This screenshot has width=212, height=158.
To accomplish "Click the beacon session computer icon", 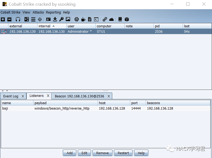I will click(4, 31).
